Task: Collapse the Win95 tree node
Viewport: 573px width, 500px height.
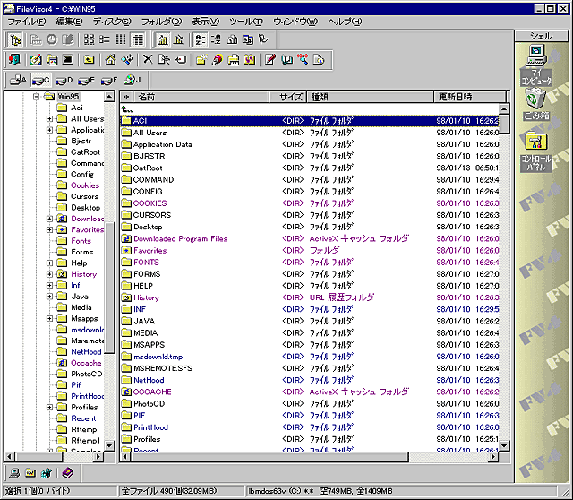Action: 36,97
